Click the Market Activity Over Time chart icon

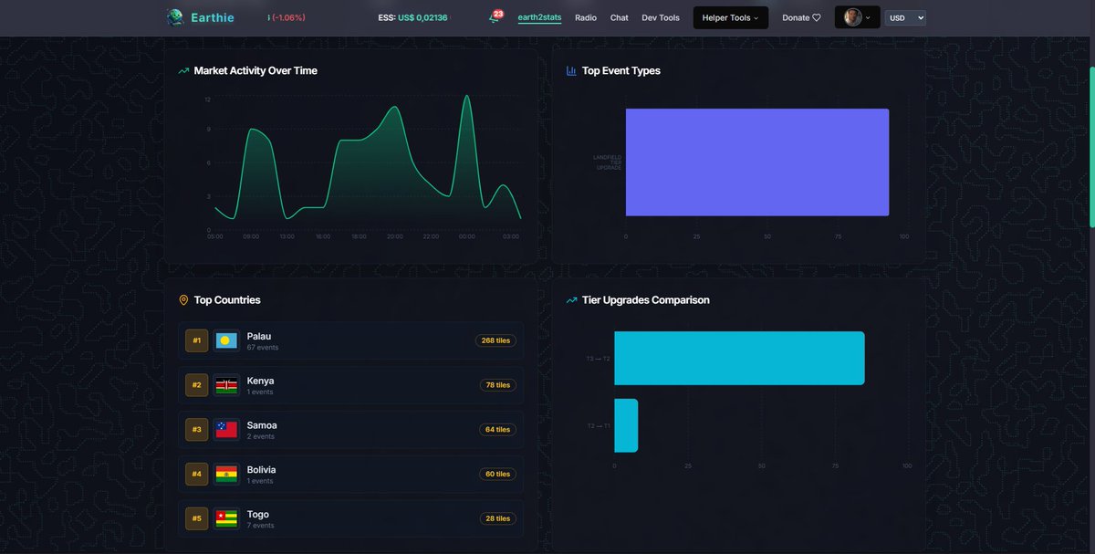pos(182,69)
